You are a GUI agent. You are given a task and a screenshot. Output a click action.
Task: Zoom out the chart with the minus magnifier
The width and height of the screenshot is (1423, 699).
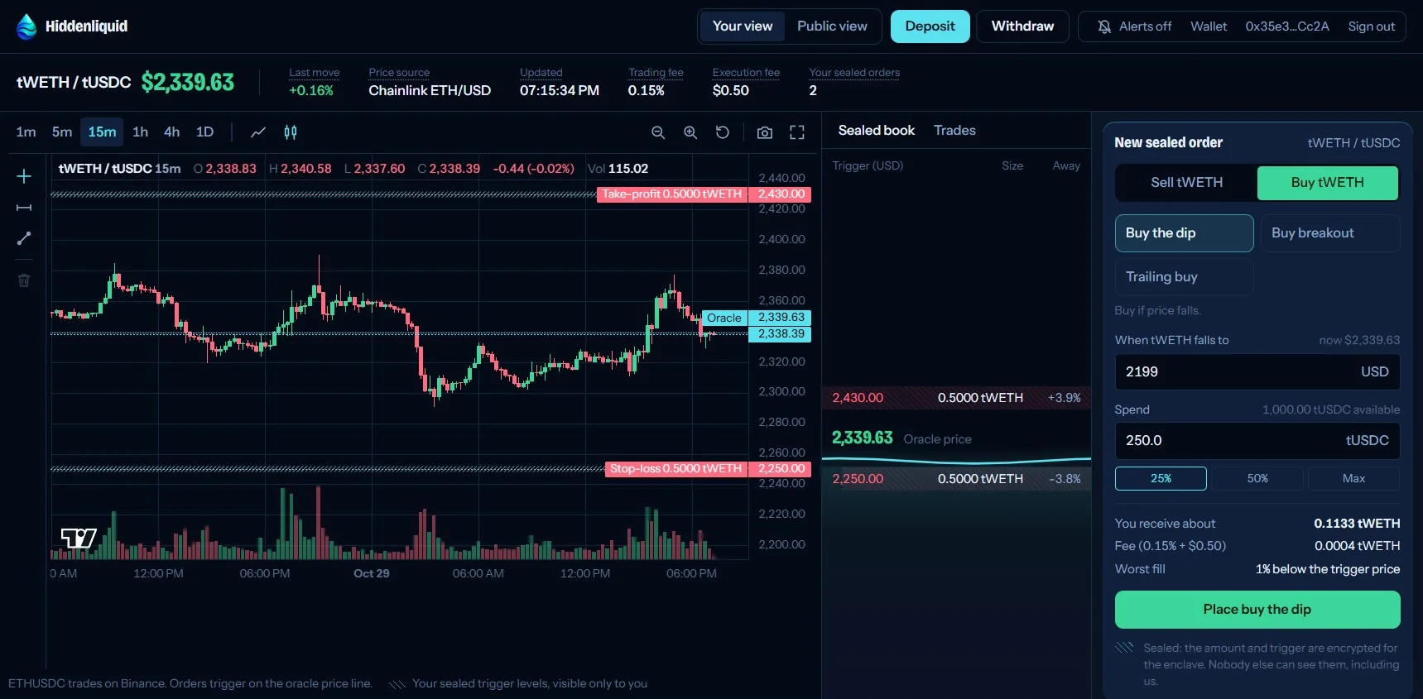pyautogui.click(x=658, y=132)
